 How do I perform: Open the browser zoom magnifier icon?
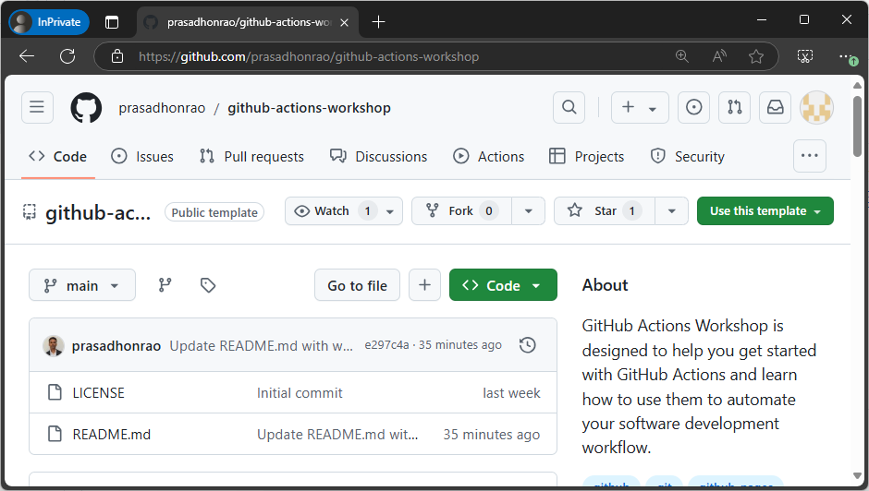682,56
